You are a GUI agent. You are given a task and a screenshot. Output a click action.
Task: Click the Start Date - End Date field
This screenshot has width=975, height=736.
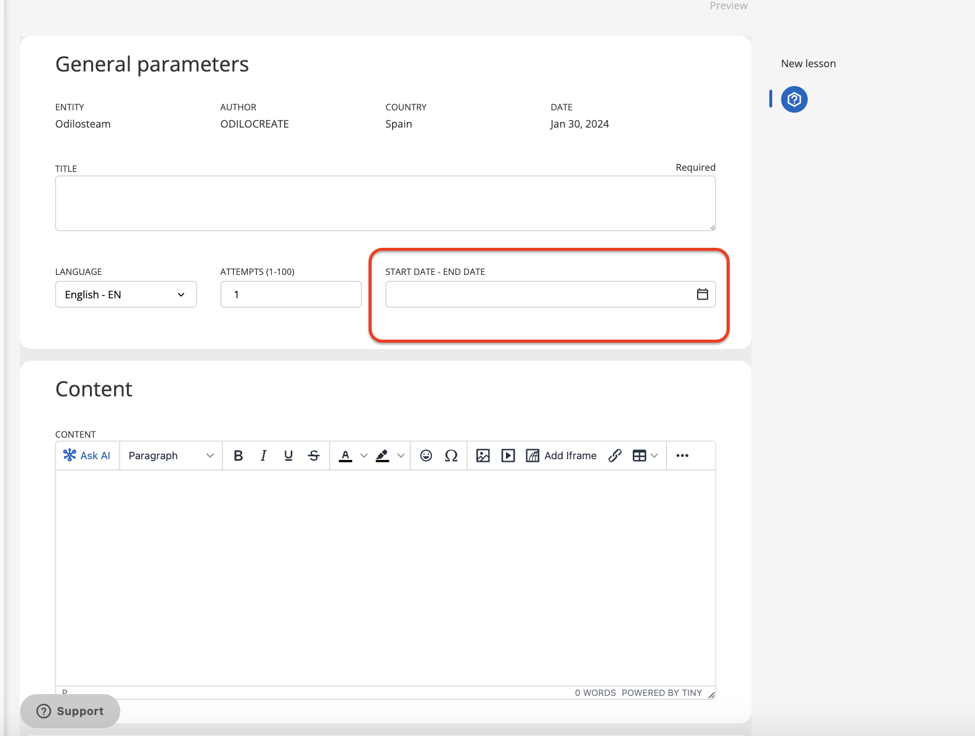tap(550, 295)
